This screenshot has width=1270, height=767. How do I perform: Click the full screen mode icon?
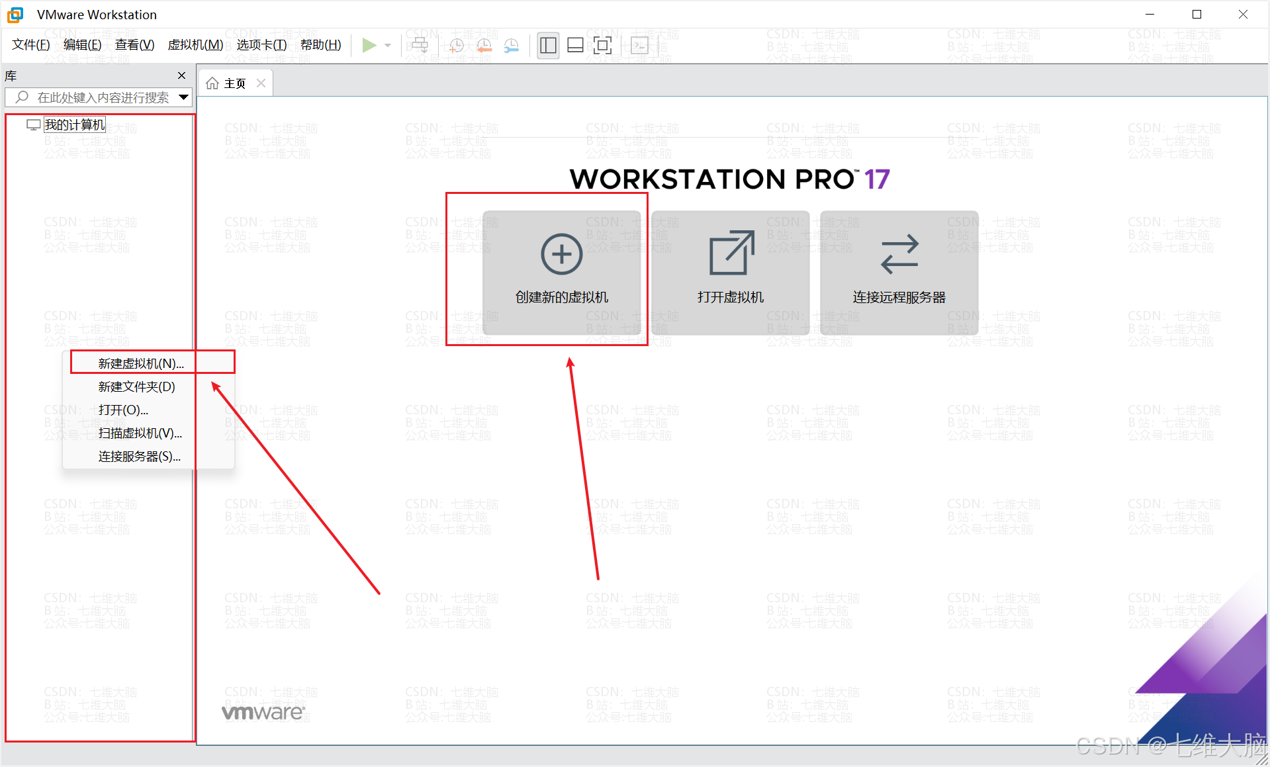pos(602,45)
